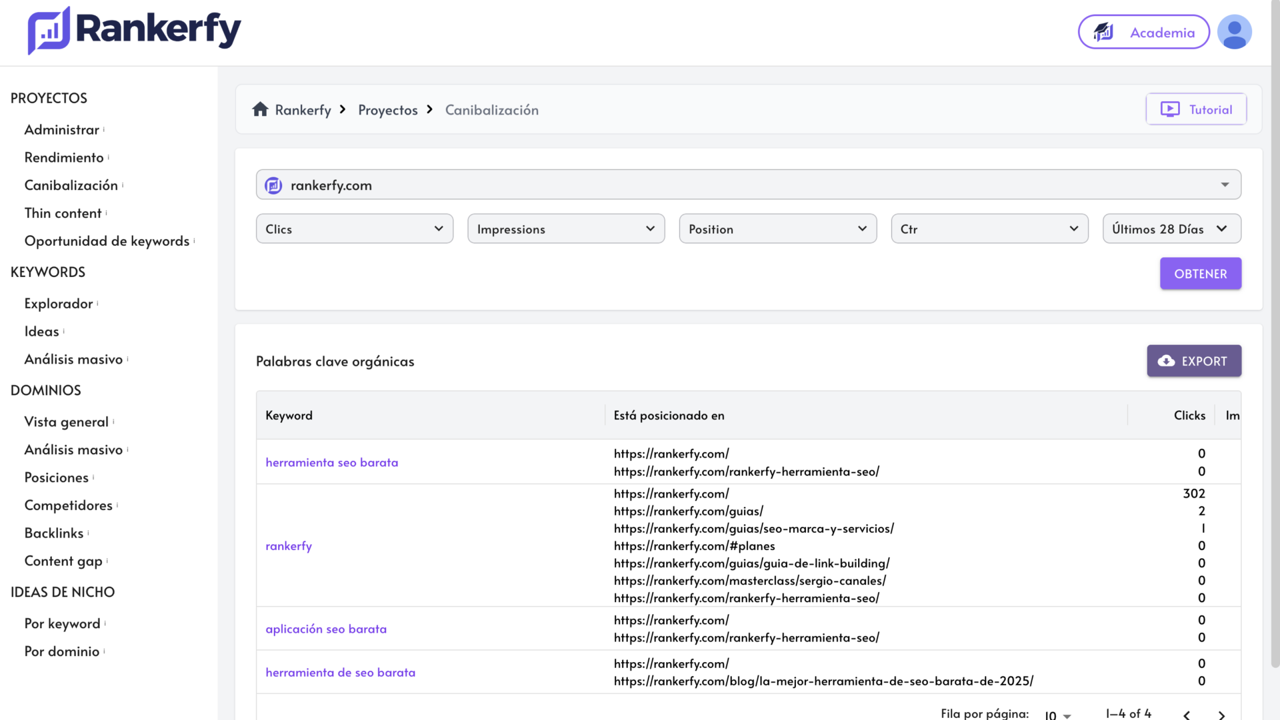Click the info icon beside Thin content
The image size is (1280, 720).
tap(107, 213)
